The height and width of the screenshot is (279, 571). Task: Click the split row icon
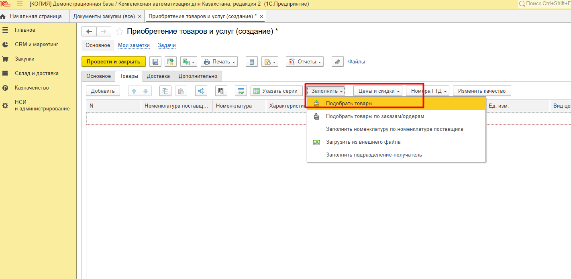[x=201, y=91]
